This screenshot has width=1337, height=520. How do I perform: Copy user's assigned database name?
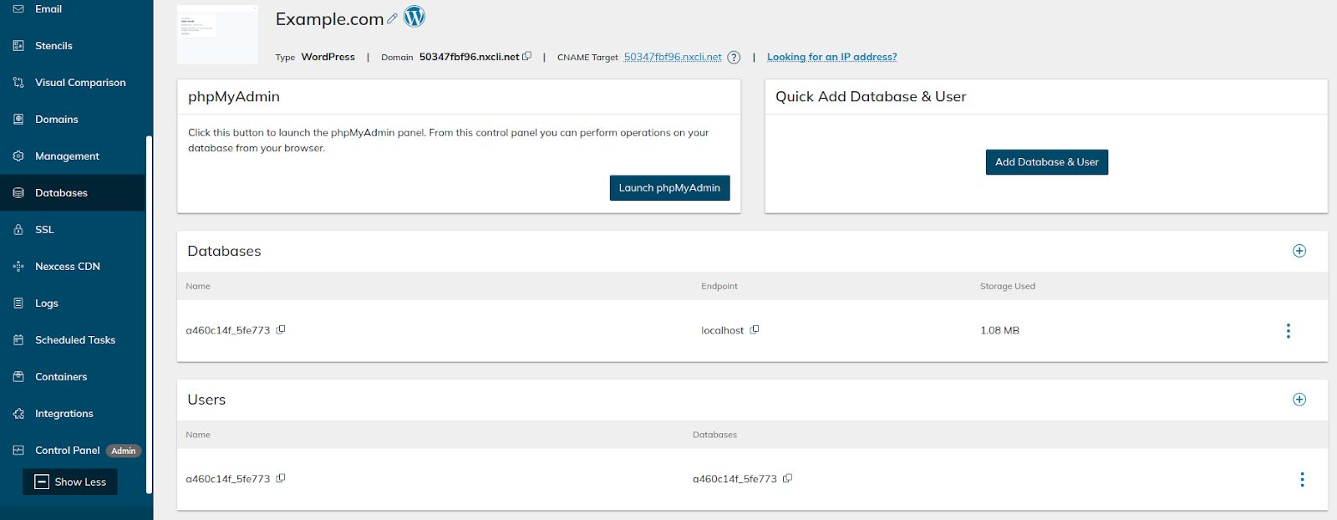(788, 478)
